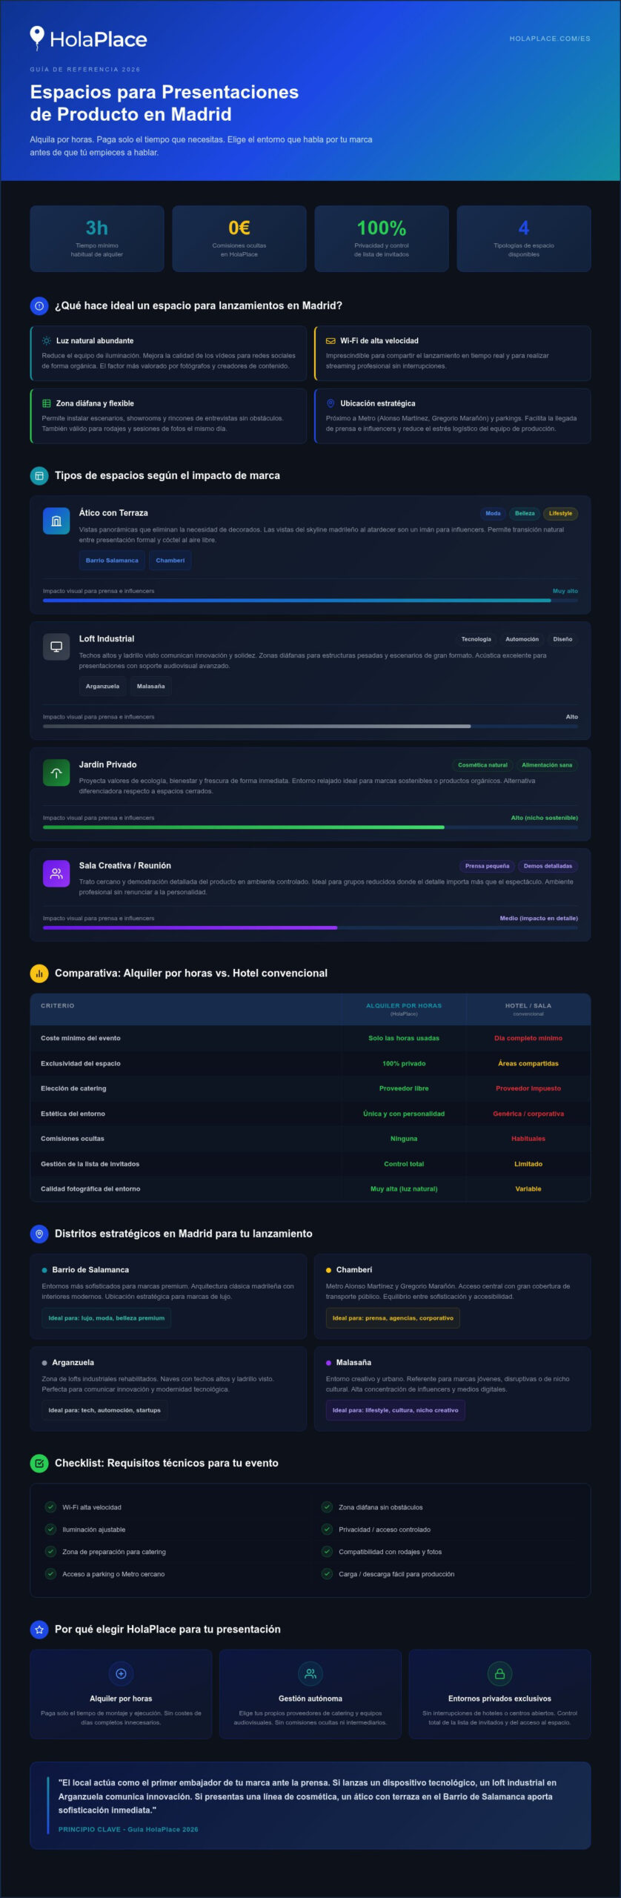Click the yellow Comparativa chart icon
Screen dimensions: 621x1898
[39, 973]
